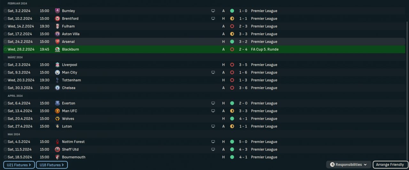
Task: Click the red loss indicator for Man City
Action: coord(232,73)
